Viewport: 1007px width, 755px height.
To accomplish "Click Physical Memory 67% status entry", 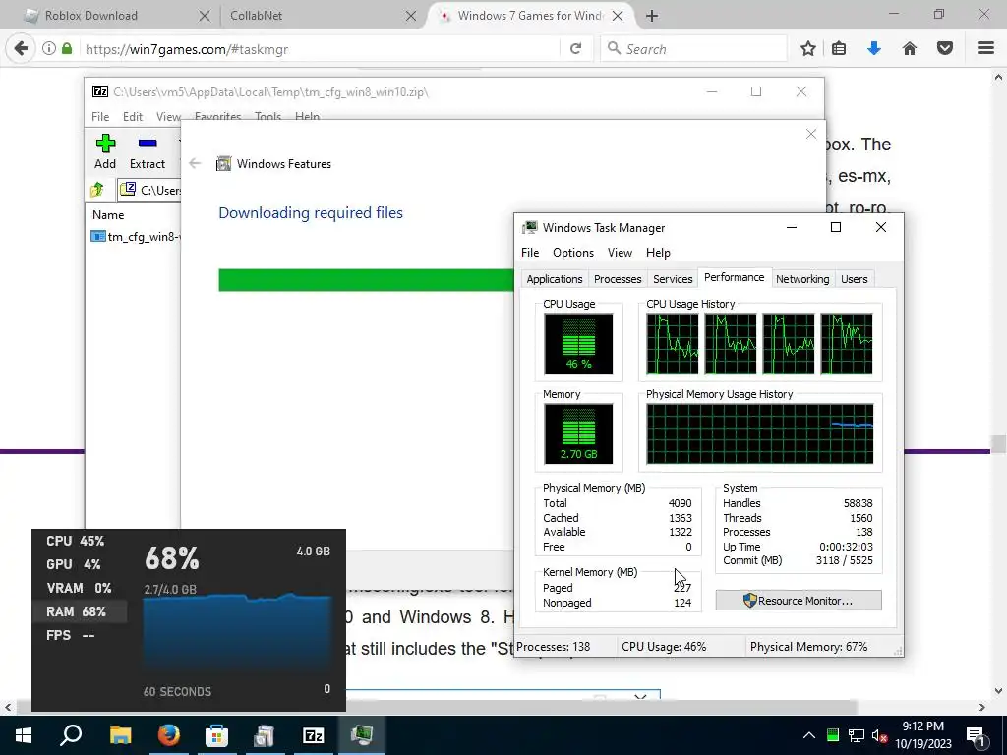I will [x=808, y=647].
